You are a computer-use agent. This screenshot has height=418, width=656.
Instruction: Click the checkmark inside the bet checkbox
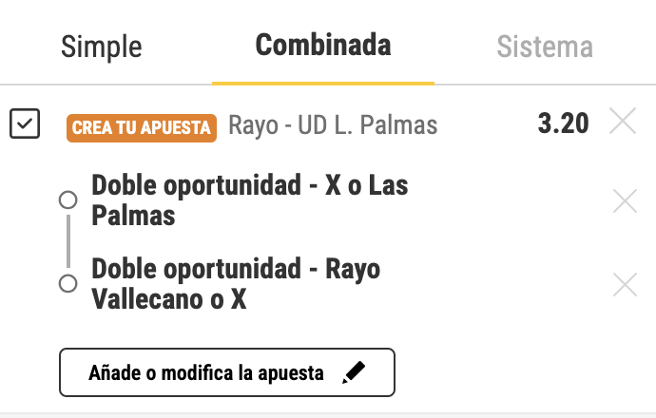[25, 123]
